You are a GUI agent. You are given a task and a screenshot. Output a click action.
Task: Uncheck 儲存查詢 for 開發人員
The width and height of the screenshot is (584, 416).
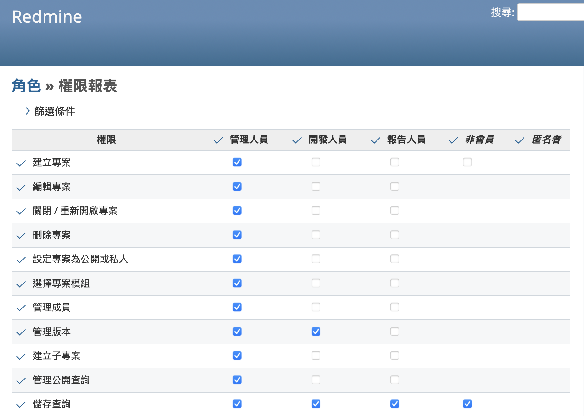(x=316, y=404)
